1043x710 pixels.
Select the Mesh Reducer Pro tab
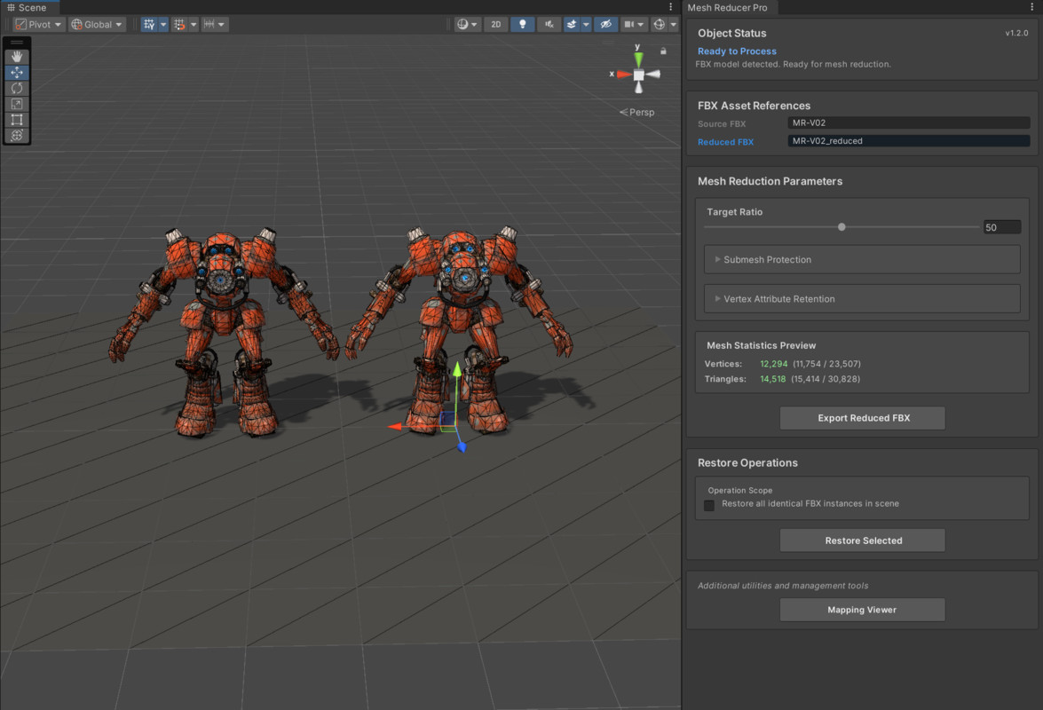click(727, 7)
